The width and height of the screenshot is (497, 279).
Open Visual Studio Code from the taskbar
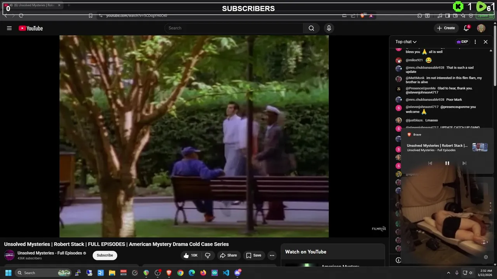click(226, 273)
